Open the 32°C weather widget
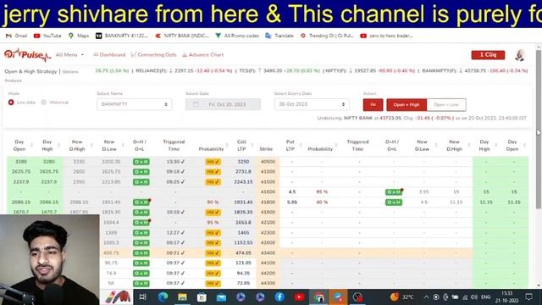The height and width of the screenshot is (305, 542). pyautogui.click(x=401, y=297)
